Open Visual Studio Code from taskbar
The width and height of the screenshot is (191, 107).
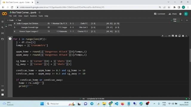[x=116, y=104]
